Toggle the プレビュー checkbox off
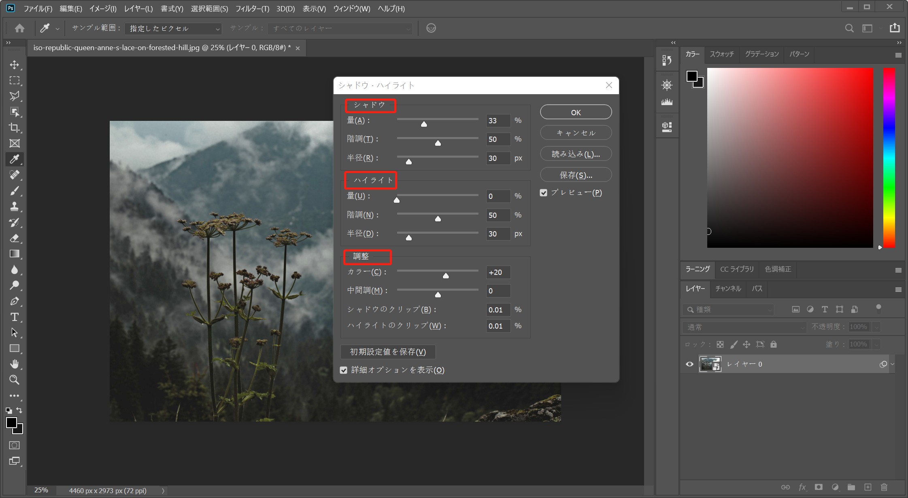908x498 pixels. tap(544, 192)
